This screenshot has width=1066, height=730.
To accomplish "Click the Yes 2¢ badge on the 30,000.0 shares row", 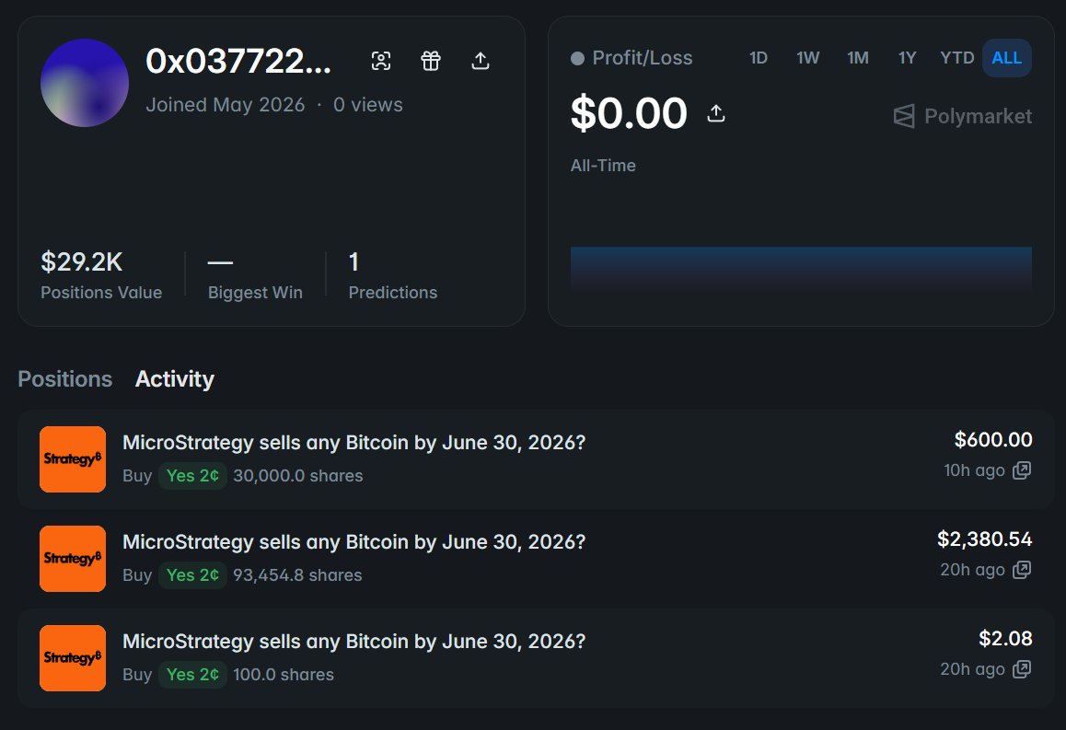I will 192,476.
